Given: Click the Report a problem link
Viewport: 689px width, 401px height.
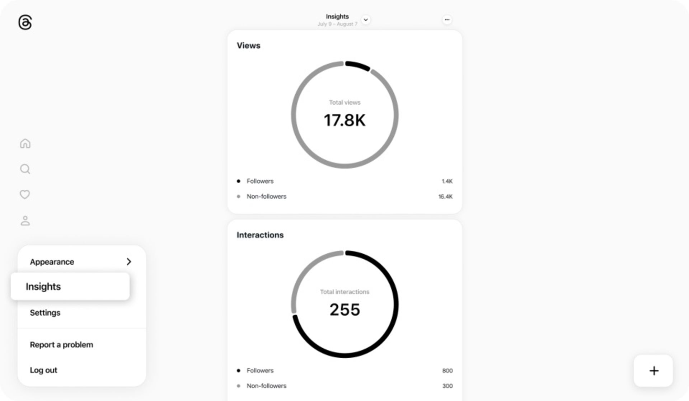Looking at the screenshot, I should (x=61, y=344).
